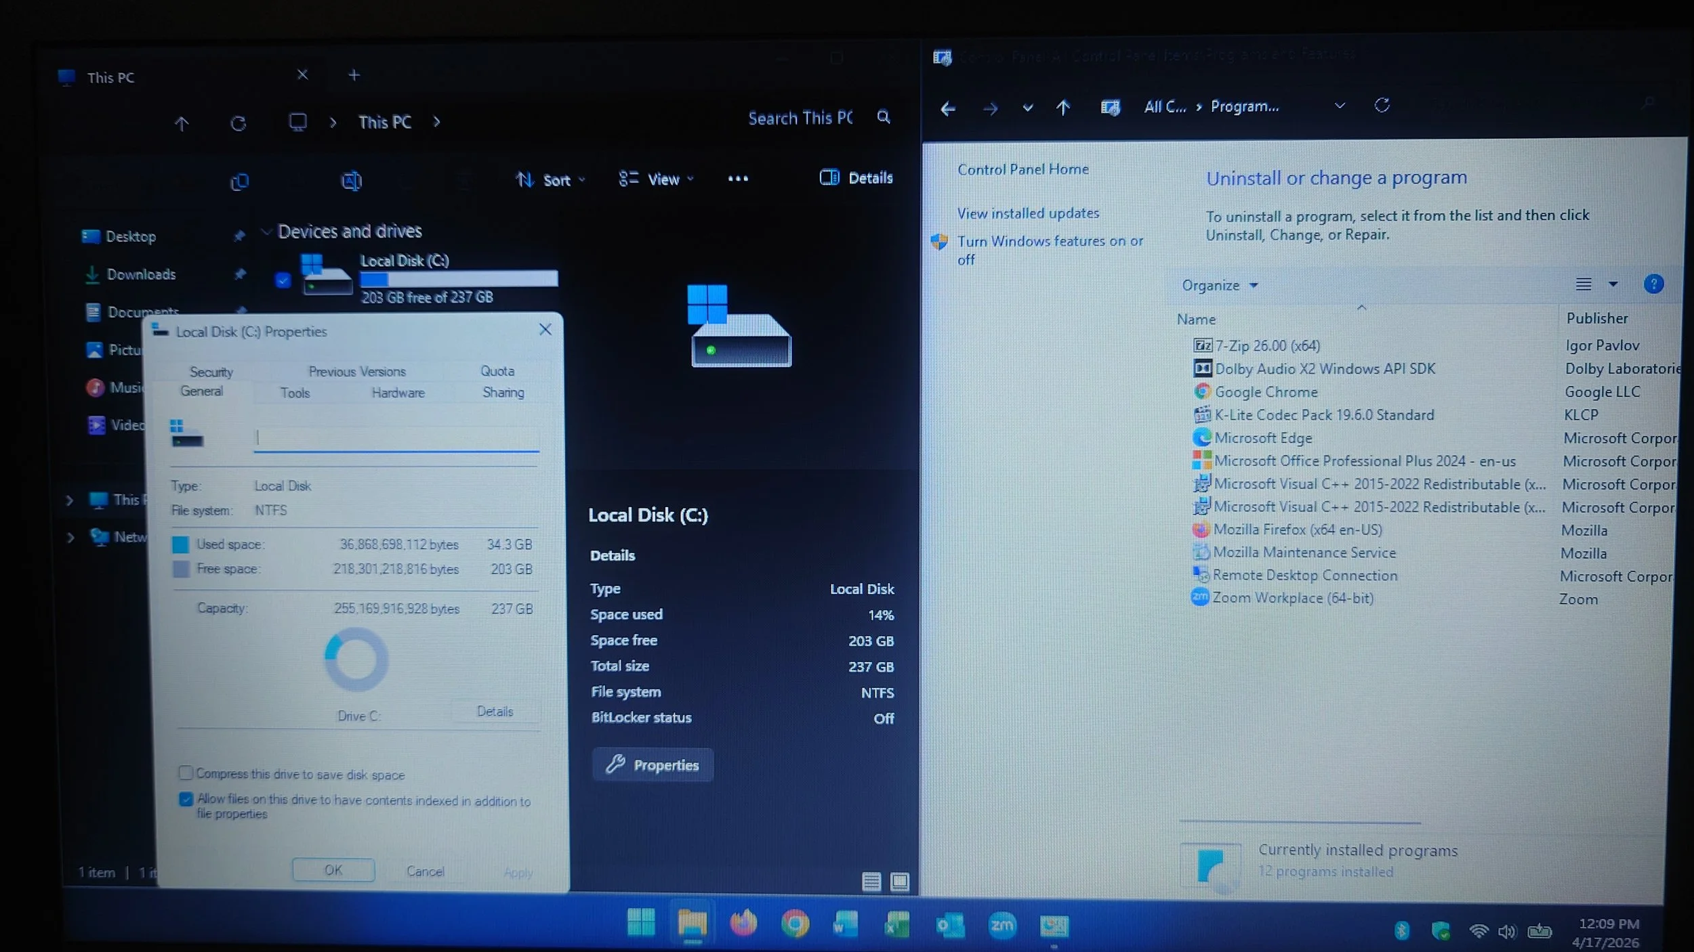Viewport: 1694px width, 952px height.
Task: Refresh the Programs and Features list
Action: click(x=1382, y=106)
